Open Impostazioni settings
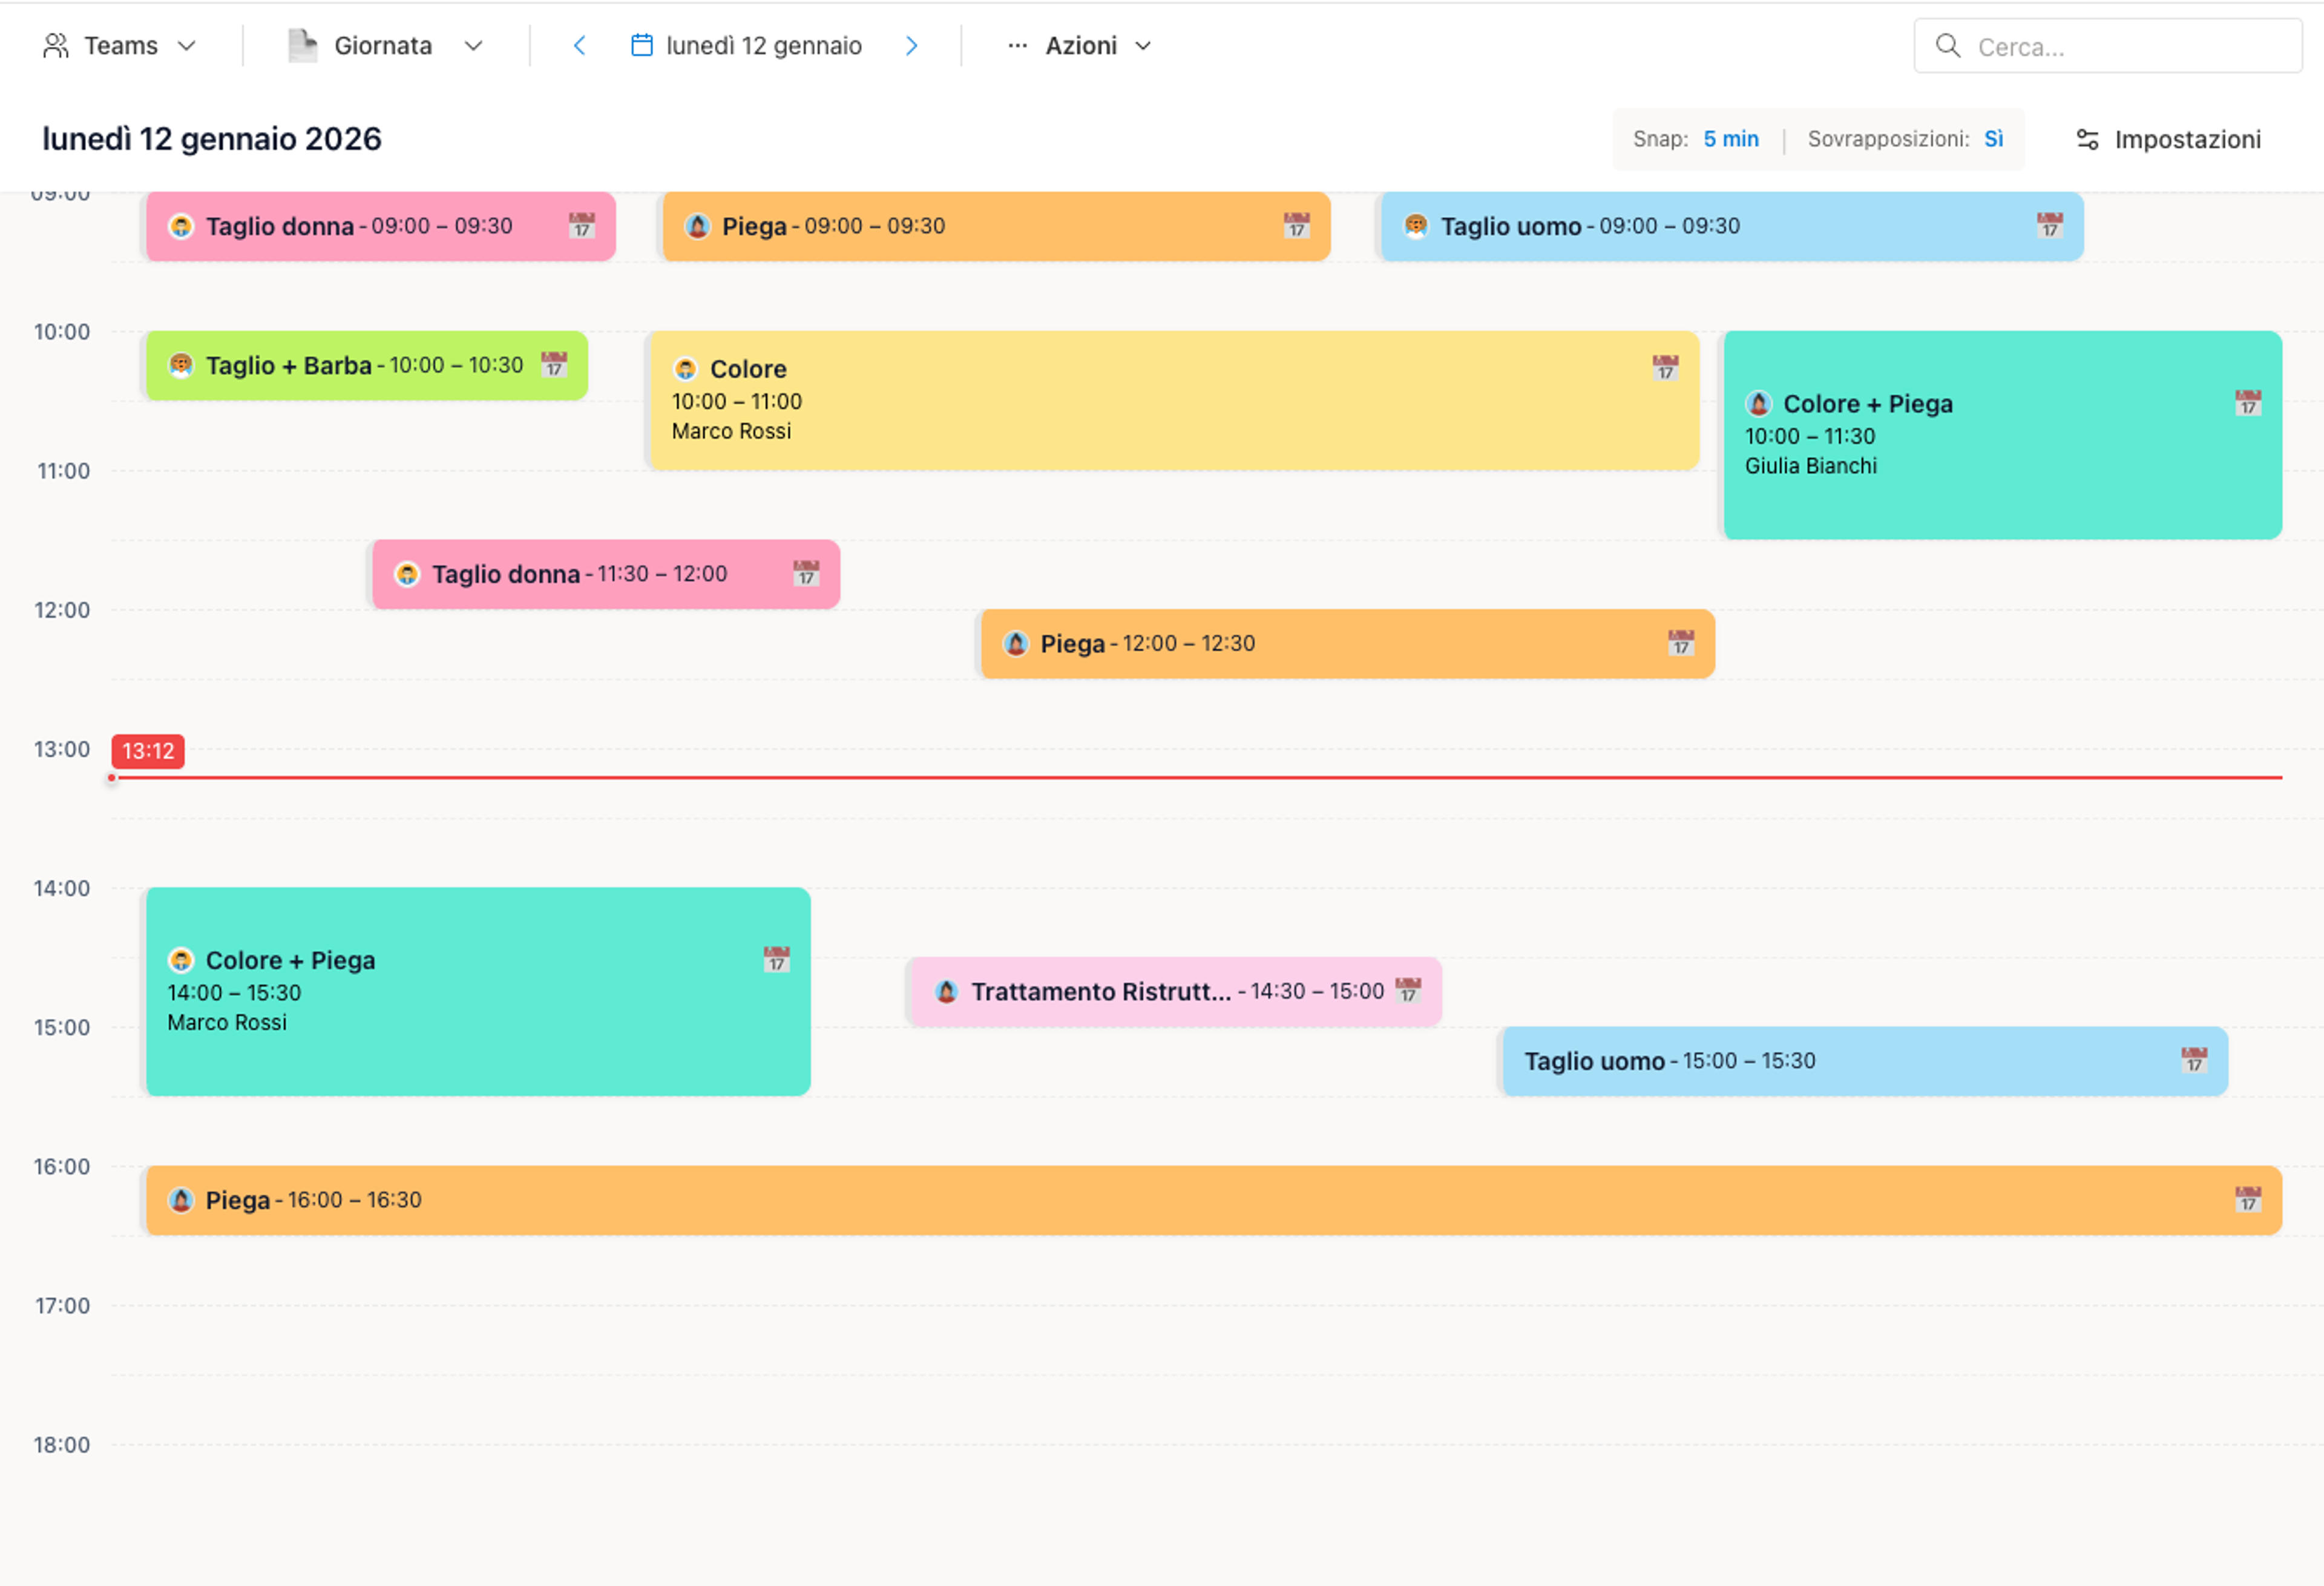Image resolution: width=2324 pixels, height=1586 pixels. pos(2168,140)
